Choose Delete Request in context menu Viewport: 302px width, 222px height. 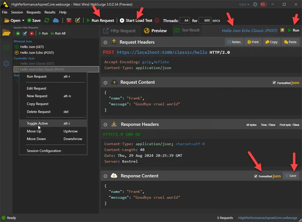tap(53, 112)
